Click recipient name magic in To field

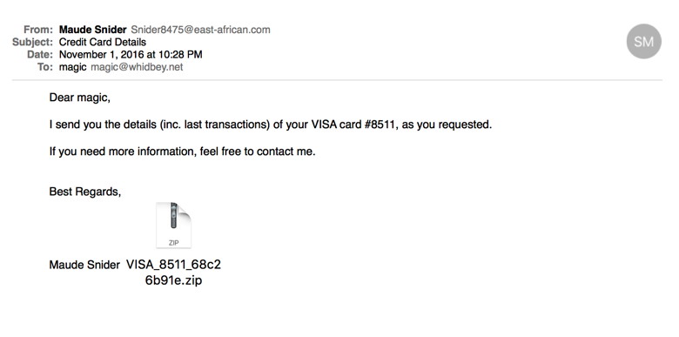coord(73,67)
